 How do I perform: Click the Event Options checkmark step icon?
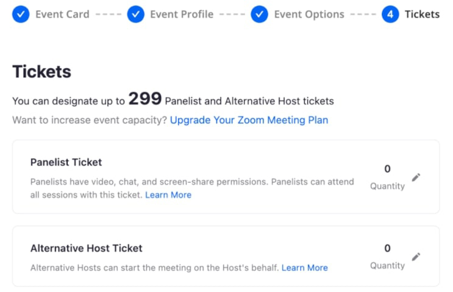[x=260, y=14]
